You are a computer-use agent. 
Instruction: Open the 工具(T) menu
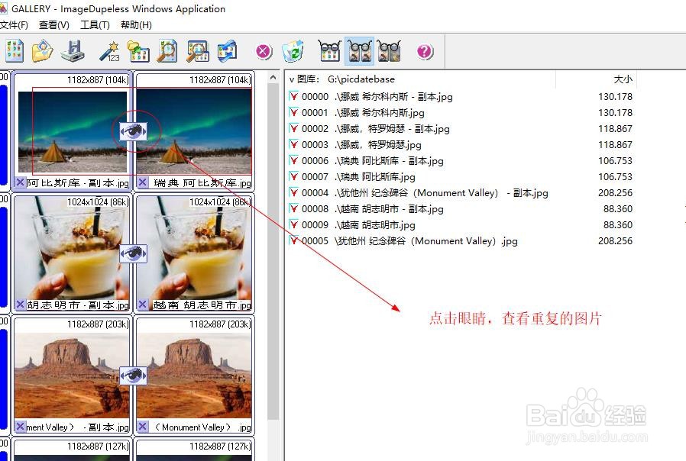[95, 25]
